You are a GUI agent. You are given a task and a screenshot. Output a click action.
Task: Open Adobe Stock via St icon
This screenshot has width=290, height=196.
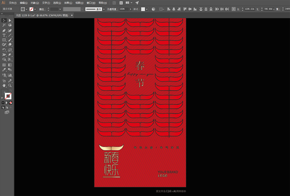click(x=121, y=3)
